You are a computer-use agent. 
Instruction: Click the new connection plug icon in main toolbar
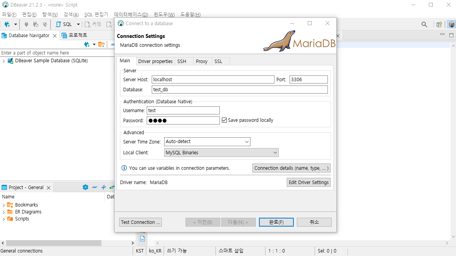coord(7,24)
